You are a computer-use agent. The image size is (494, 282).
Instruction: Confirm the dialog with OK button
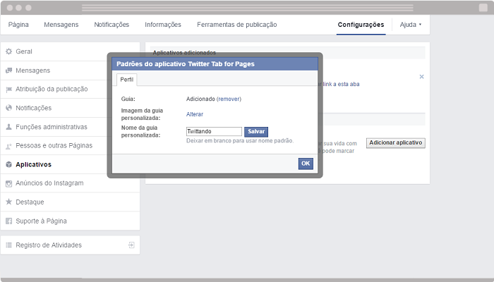(306, 164)
